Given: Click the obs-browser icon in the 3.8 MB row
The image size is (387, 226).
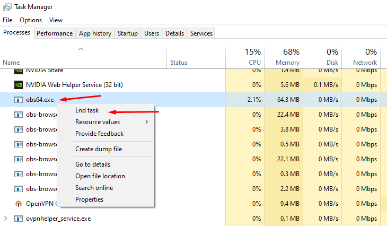Looking at the screenshot, I should [x=19, y=129].
